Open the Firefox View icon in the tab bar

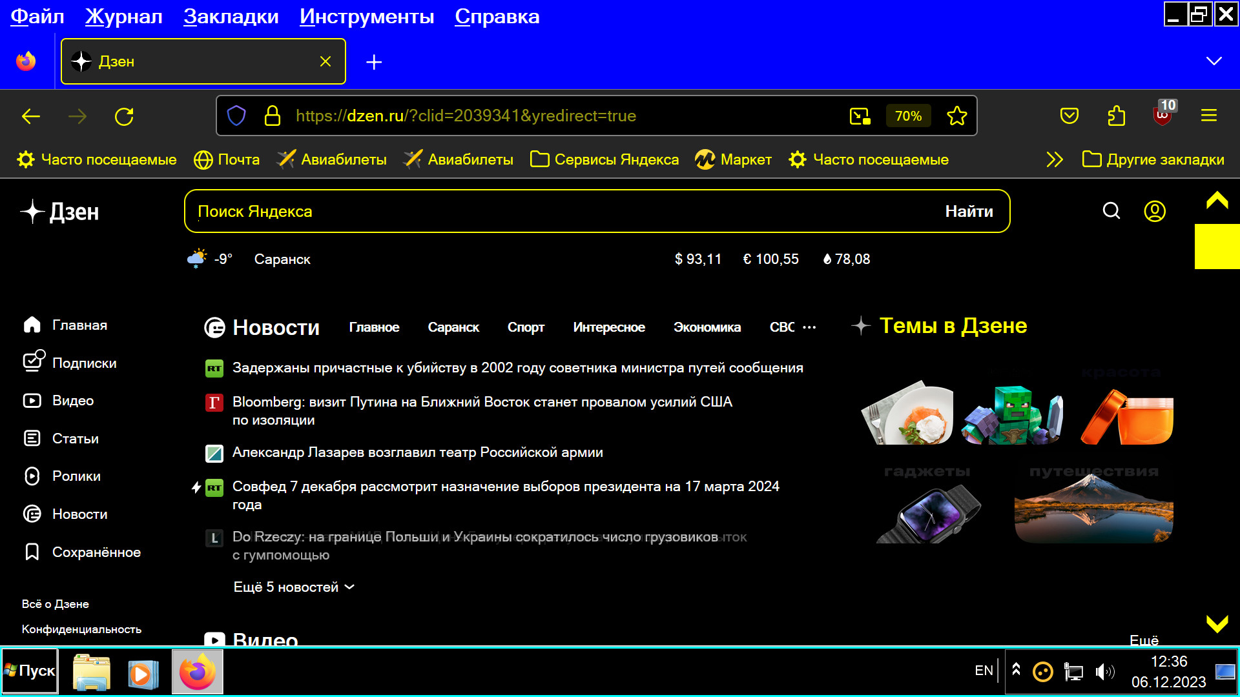26,61
